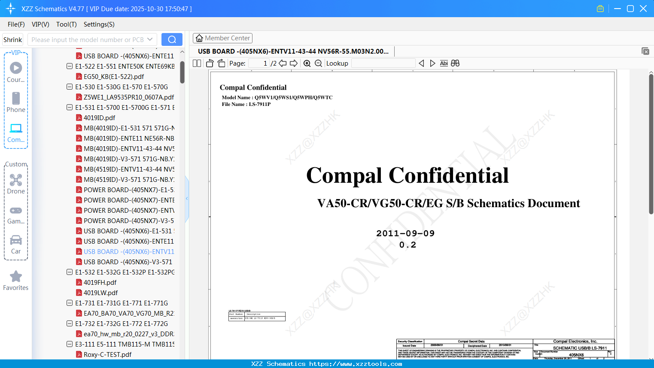Screen dimensions: 654x368
Task: Rotate the page clockwise
Action: pos(221,63)
